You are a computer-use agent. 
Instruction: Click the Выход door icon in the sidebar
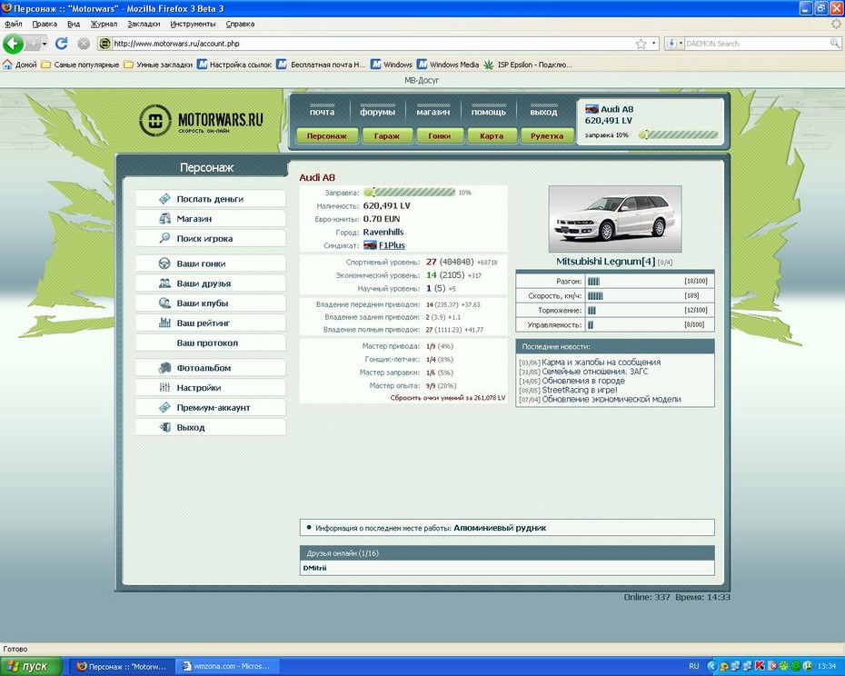(164, 427)
